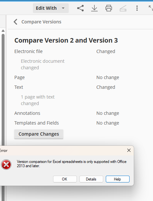The height and width of the screenshot is (201, 153).
Task: Click the grayed-out scanner icon
Action: tap(123, 8)
